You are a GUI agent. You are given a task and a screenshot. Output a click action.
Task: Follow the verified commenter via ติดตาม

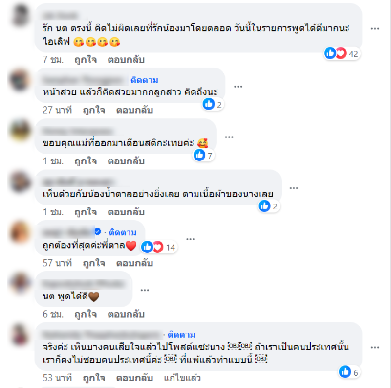pos(123,232)
